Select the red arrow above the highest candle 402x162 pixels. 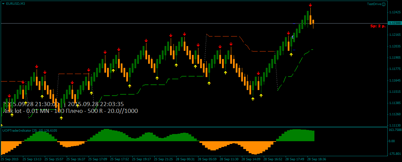click(310, 5)
